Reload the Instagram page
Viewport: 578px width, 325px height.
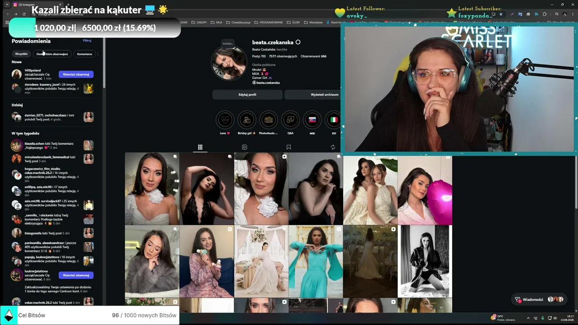click(24, 14)
